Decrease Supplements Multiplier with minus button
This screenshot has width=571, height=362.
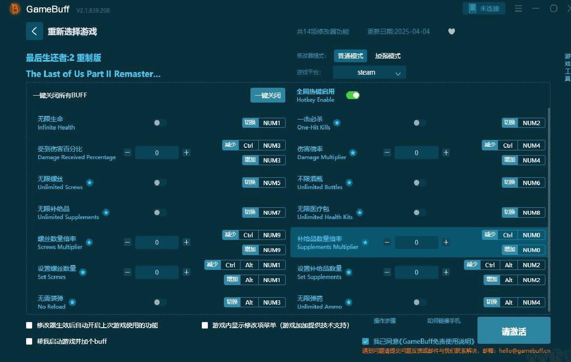[387, 242]
